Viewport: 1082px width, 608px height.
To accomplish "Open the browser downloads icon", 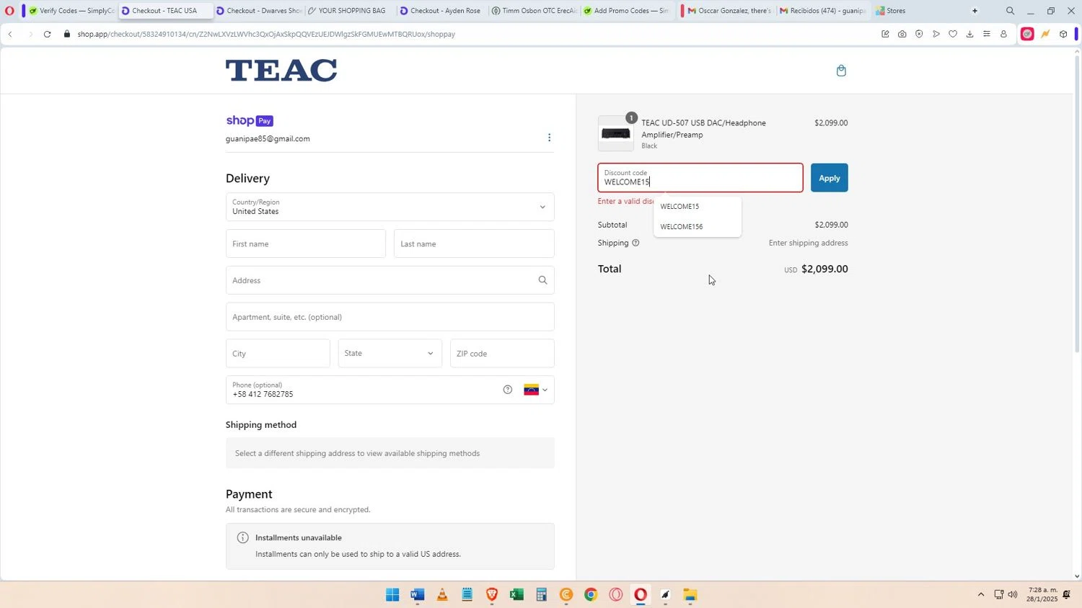I will [x=969, y=34].
